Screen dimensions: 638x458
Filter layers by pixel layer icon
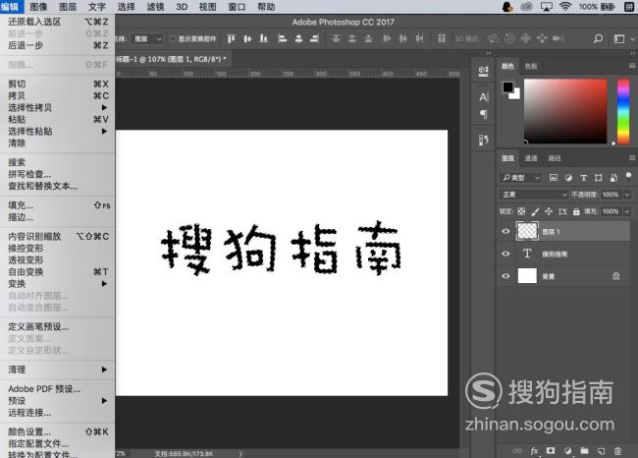pyautogui.click(x=553, y=177)
